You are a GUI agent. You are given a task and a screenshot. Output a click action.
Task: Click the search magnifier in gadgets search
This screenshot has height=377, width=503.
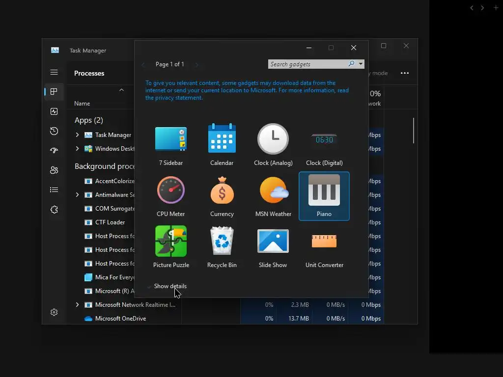coord(352,64)
